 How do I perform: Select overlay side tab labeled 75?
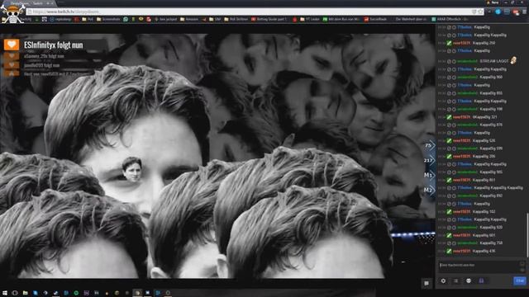[x=429, y=145]
